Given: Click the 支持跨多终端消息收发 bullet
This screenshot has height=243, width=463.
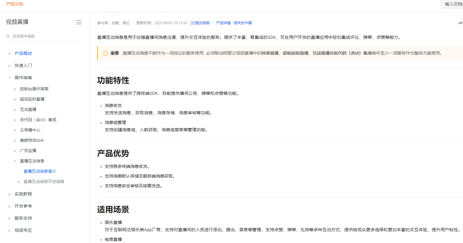Looking at the screenshot, I should click(x=127, y=166).
